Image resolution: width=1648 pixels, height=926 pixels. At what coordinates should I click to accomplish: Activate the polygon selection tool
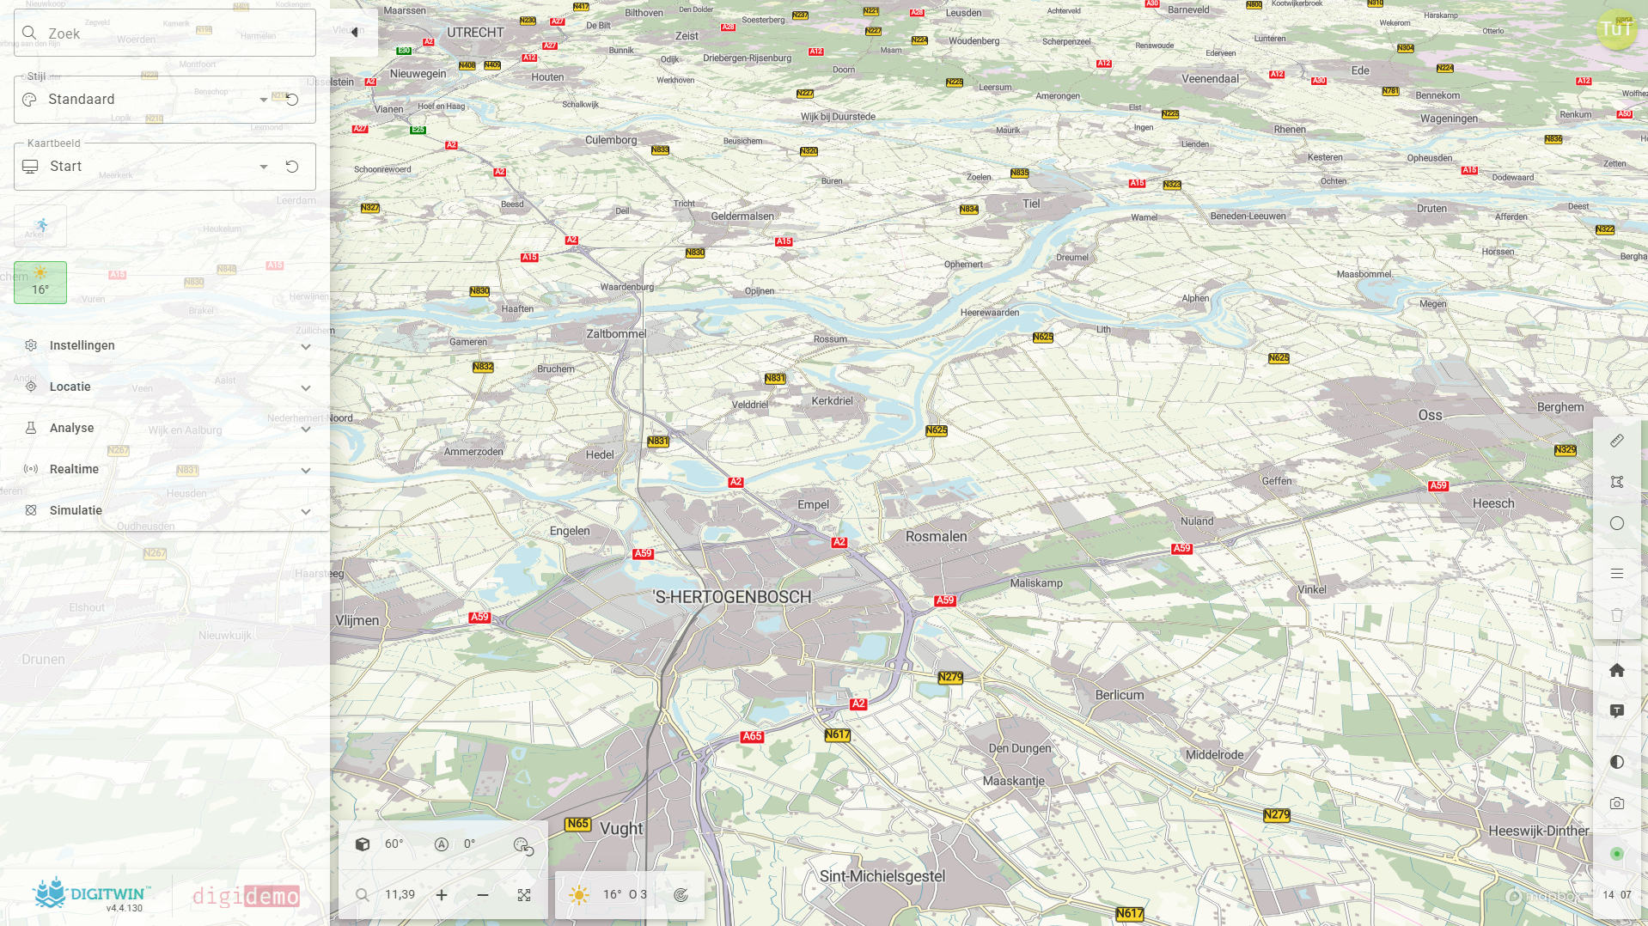pos(1617,482)
